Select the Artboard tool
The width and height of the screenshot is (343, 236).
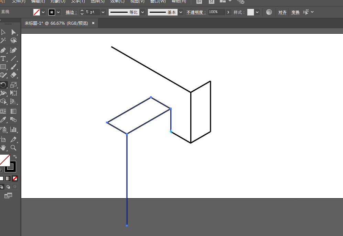coord(3,139)
